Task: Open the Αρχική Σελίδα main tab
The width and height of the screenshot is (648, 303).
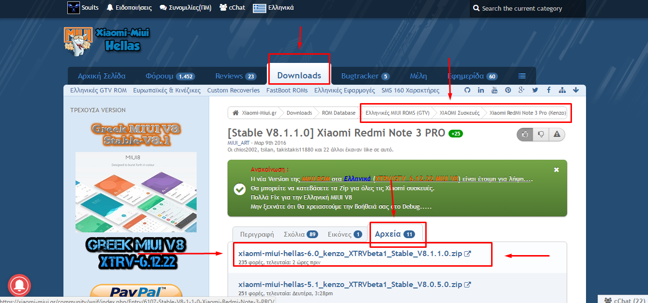Action: [x=102, y=76]
